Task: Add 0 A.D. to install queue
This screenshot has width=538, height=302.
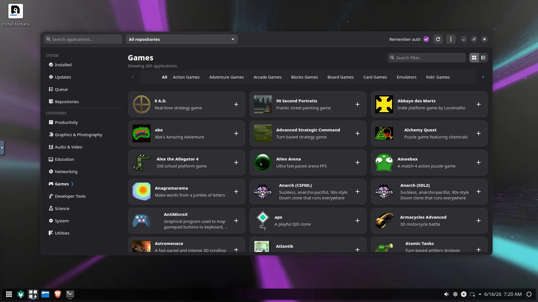Action: click(236, 104)
